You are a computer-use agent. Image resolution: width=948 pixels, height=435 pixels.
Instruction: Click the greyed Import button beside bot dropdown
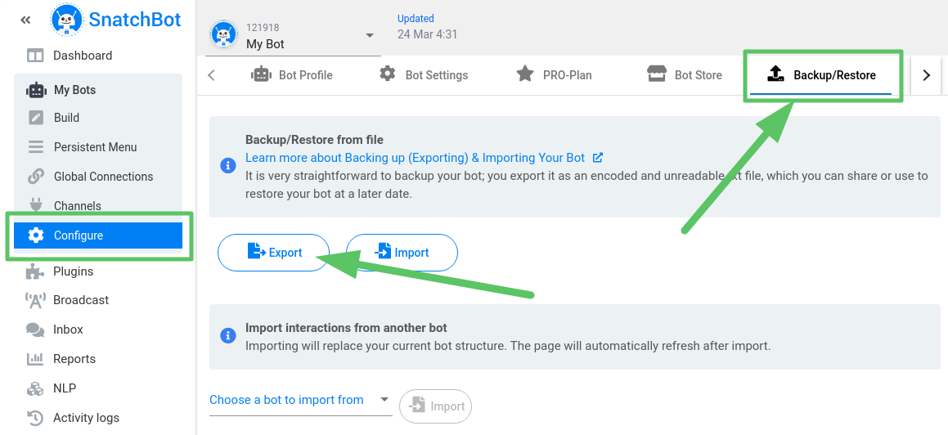(435, 406)
